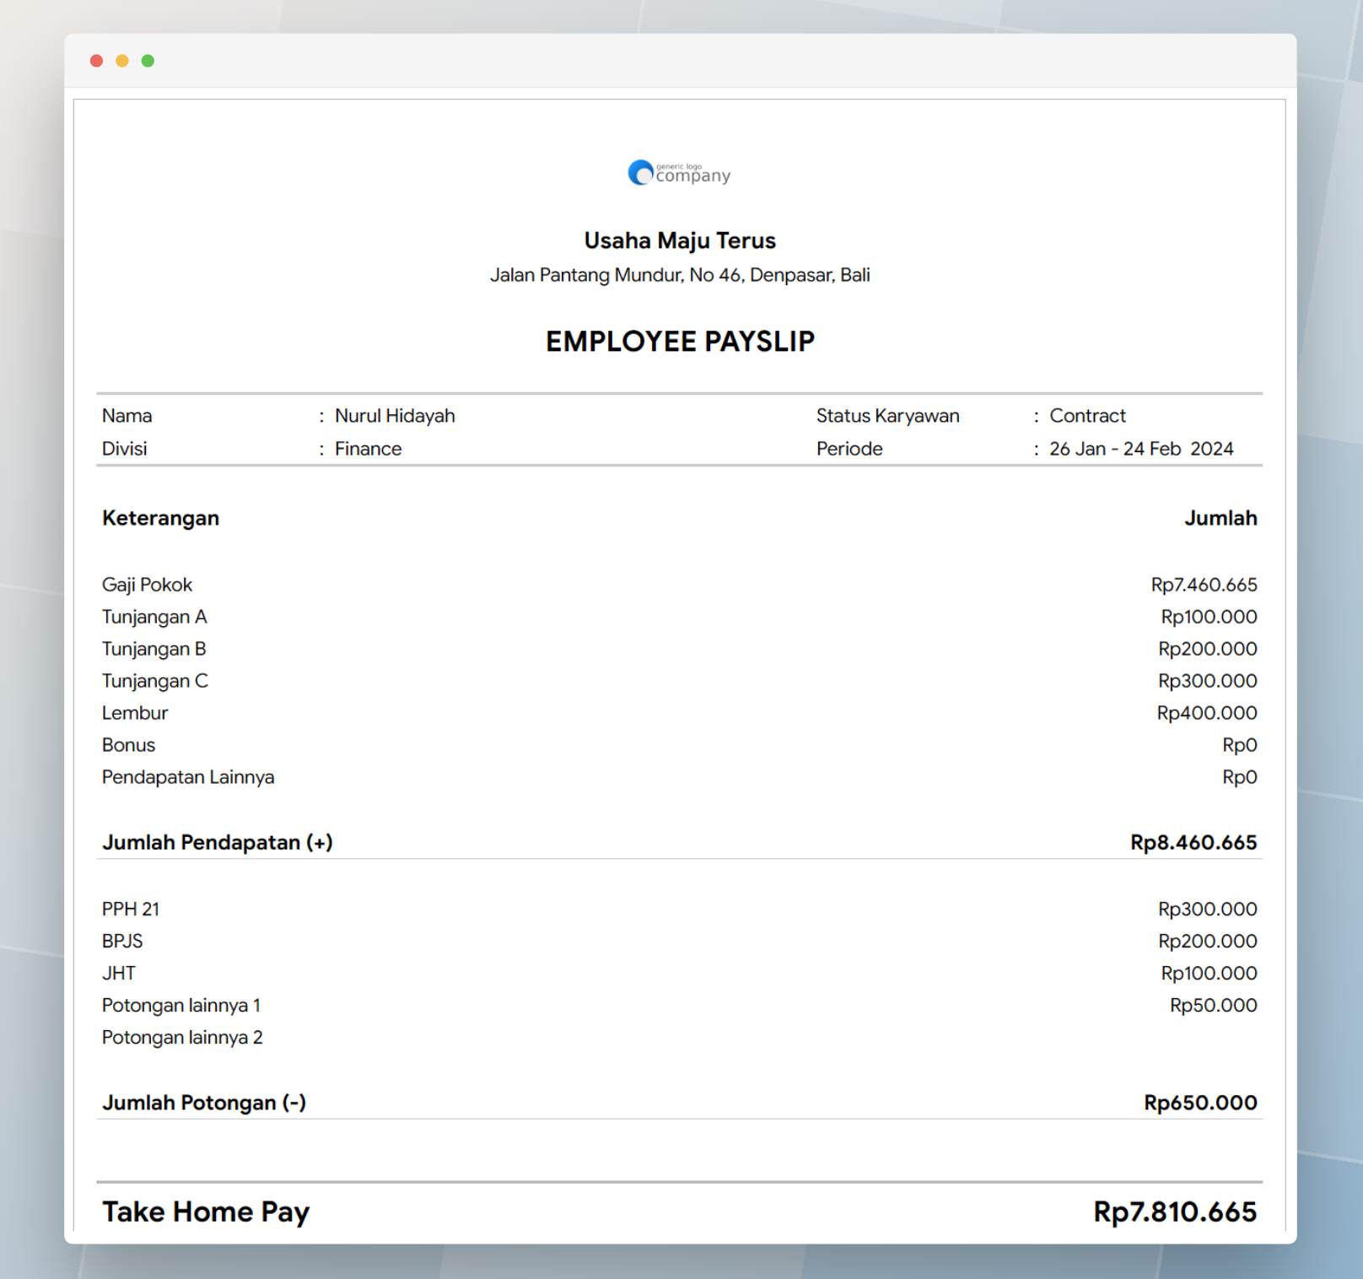Click the Jumlah Pendapatan (+) label
Image resolution: width=1363 pixels, height=1279 pixels.
tap(218, 842)
